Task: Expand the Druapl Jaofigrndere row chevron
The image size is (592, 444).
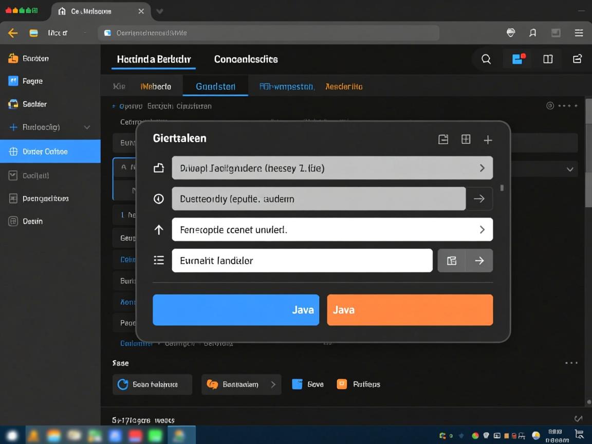Action: point(482,168)
